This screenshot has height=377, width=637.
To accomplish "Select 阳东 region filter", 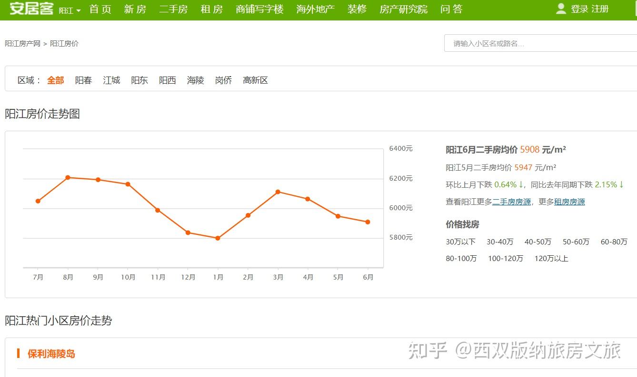I will (139, 80).
